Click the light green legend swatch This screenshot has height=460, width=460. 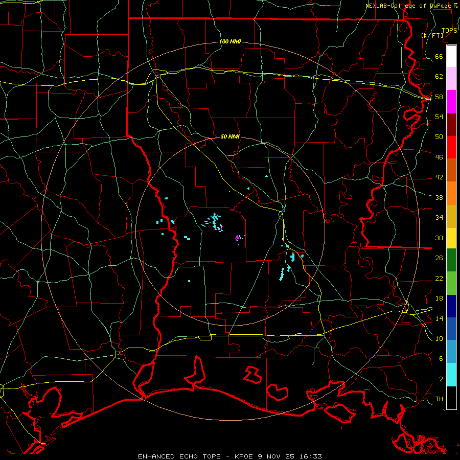click(x=451, y=283)
